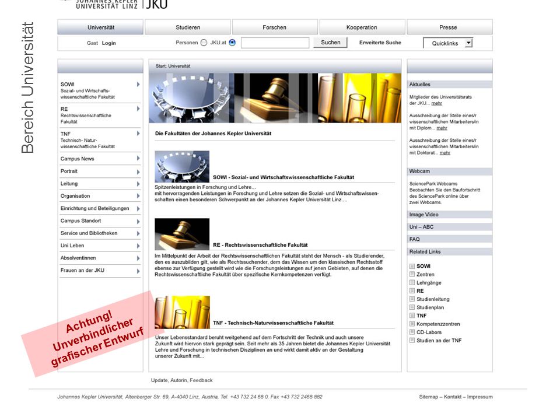
Task: Click the document icon beside CD-Labors
Action: [412, 332]
